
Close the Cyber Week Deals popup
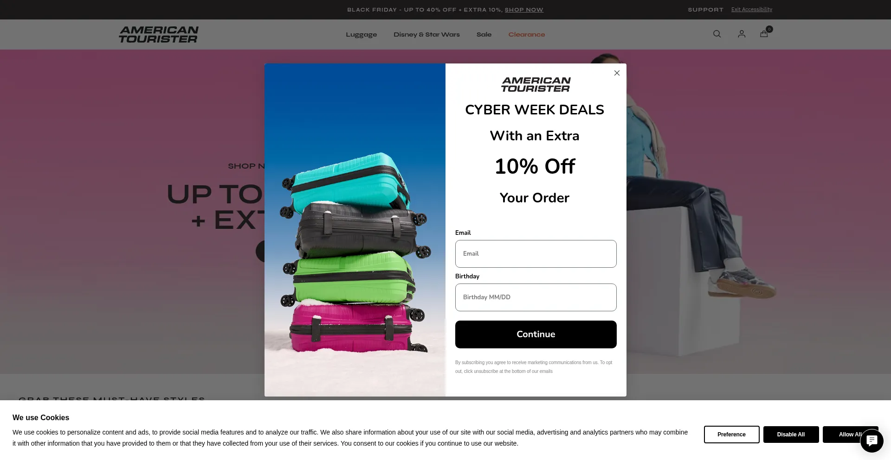click(x=617, y=73)
